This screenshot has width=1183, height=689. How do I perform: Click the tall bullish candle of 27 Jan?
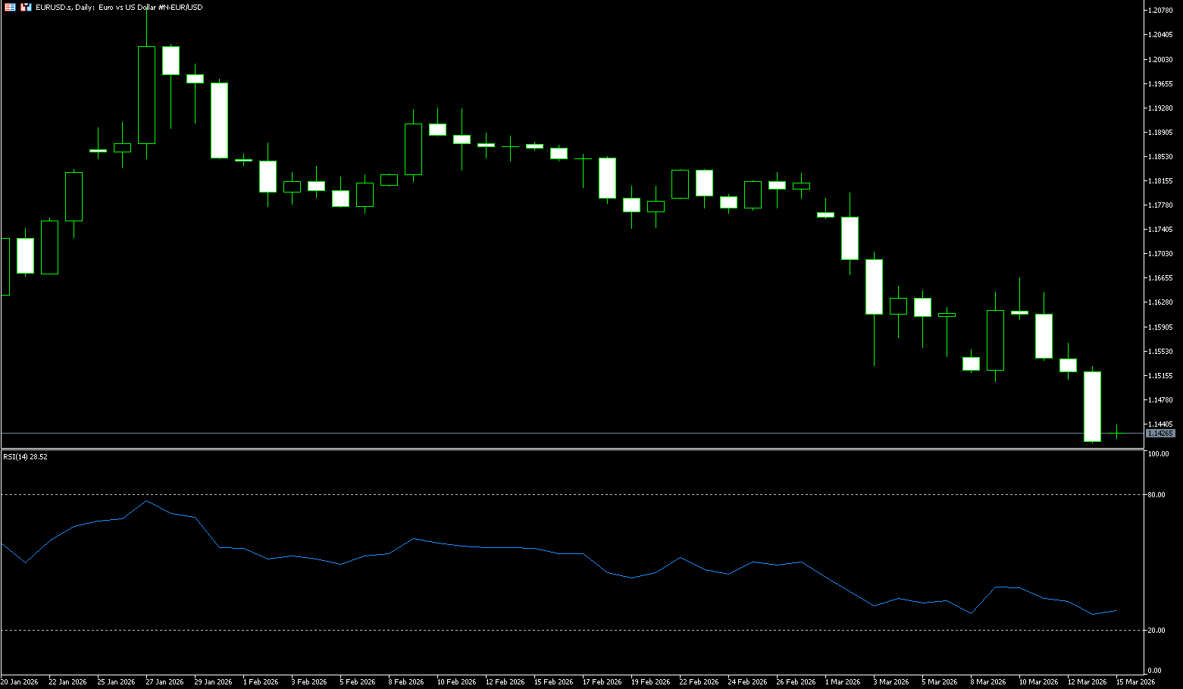(146, 95)
